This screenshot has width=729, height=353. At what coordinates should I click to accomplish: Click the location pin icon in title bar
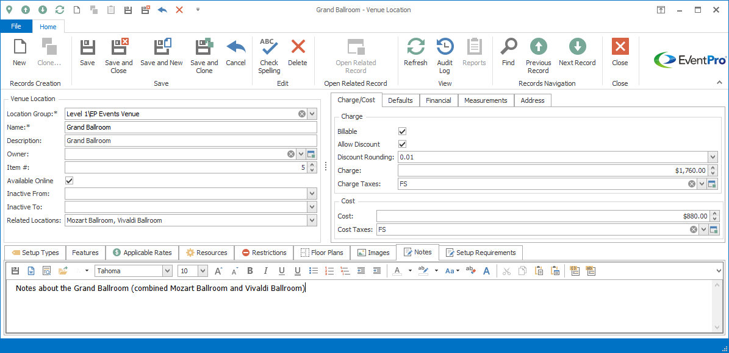(x=9, y=9)
